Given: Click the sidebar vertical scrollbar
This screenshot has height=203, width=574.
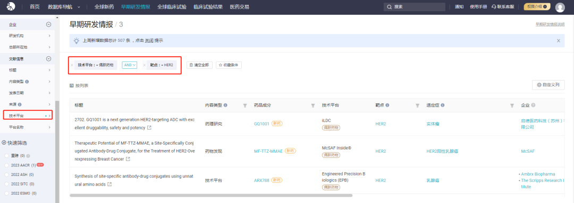Looking at the screenshot, I should tap(56, 152).
